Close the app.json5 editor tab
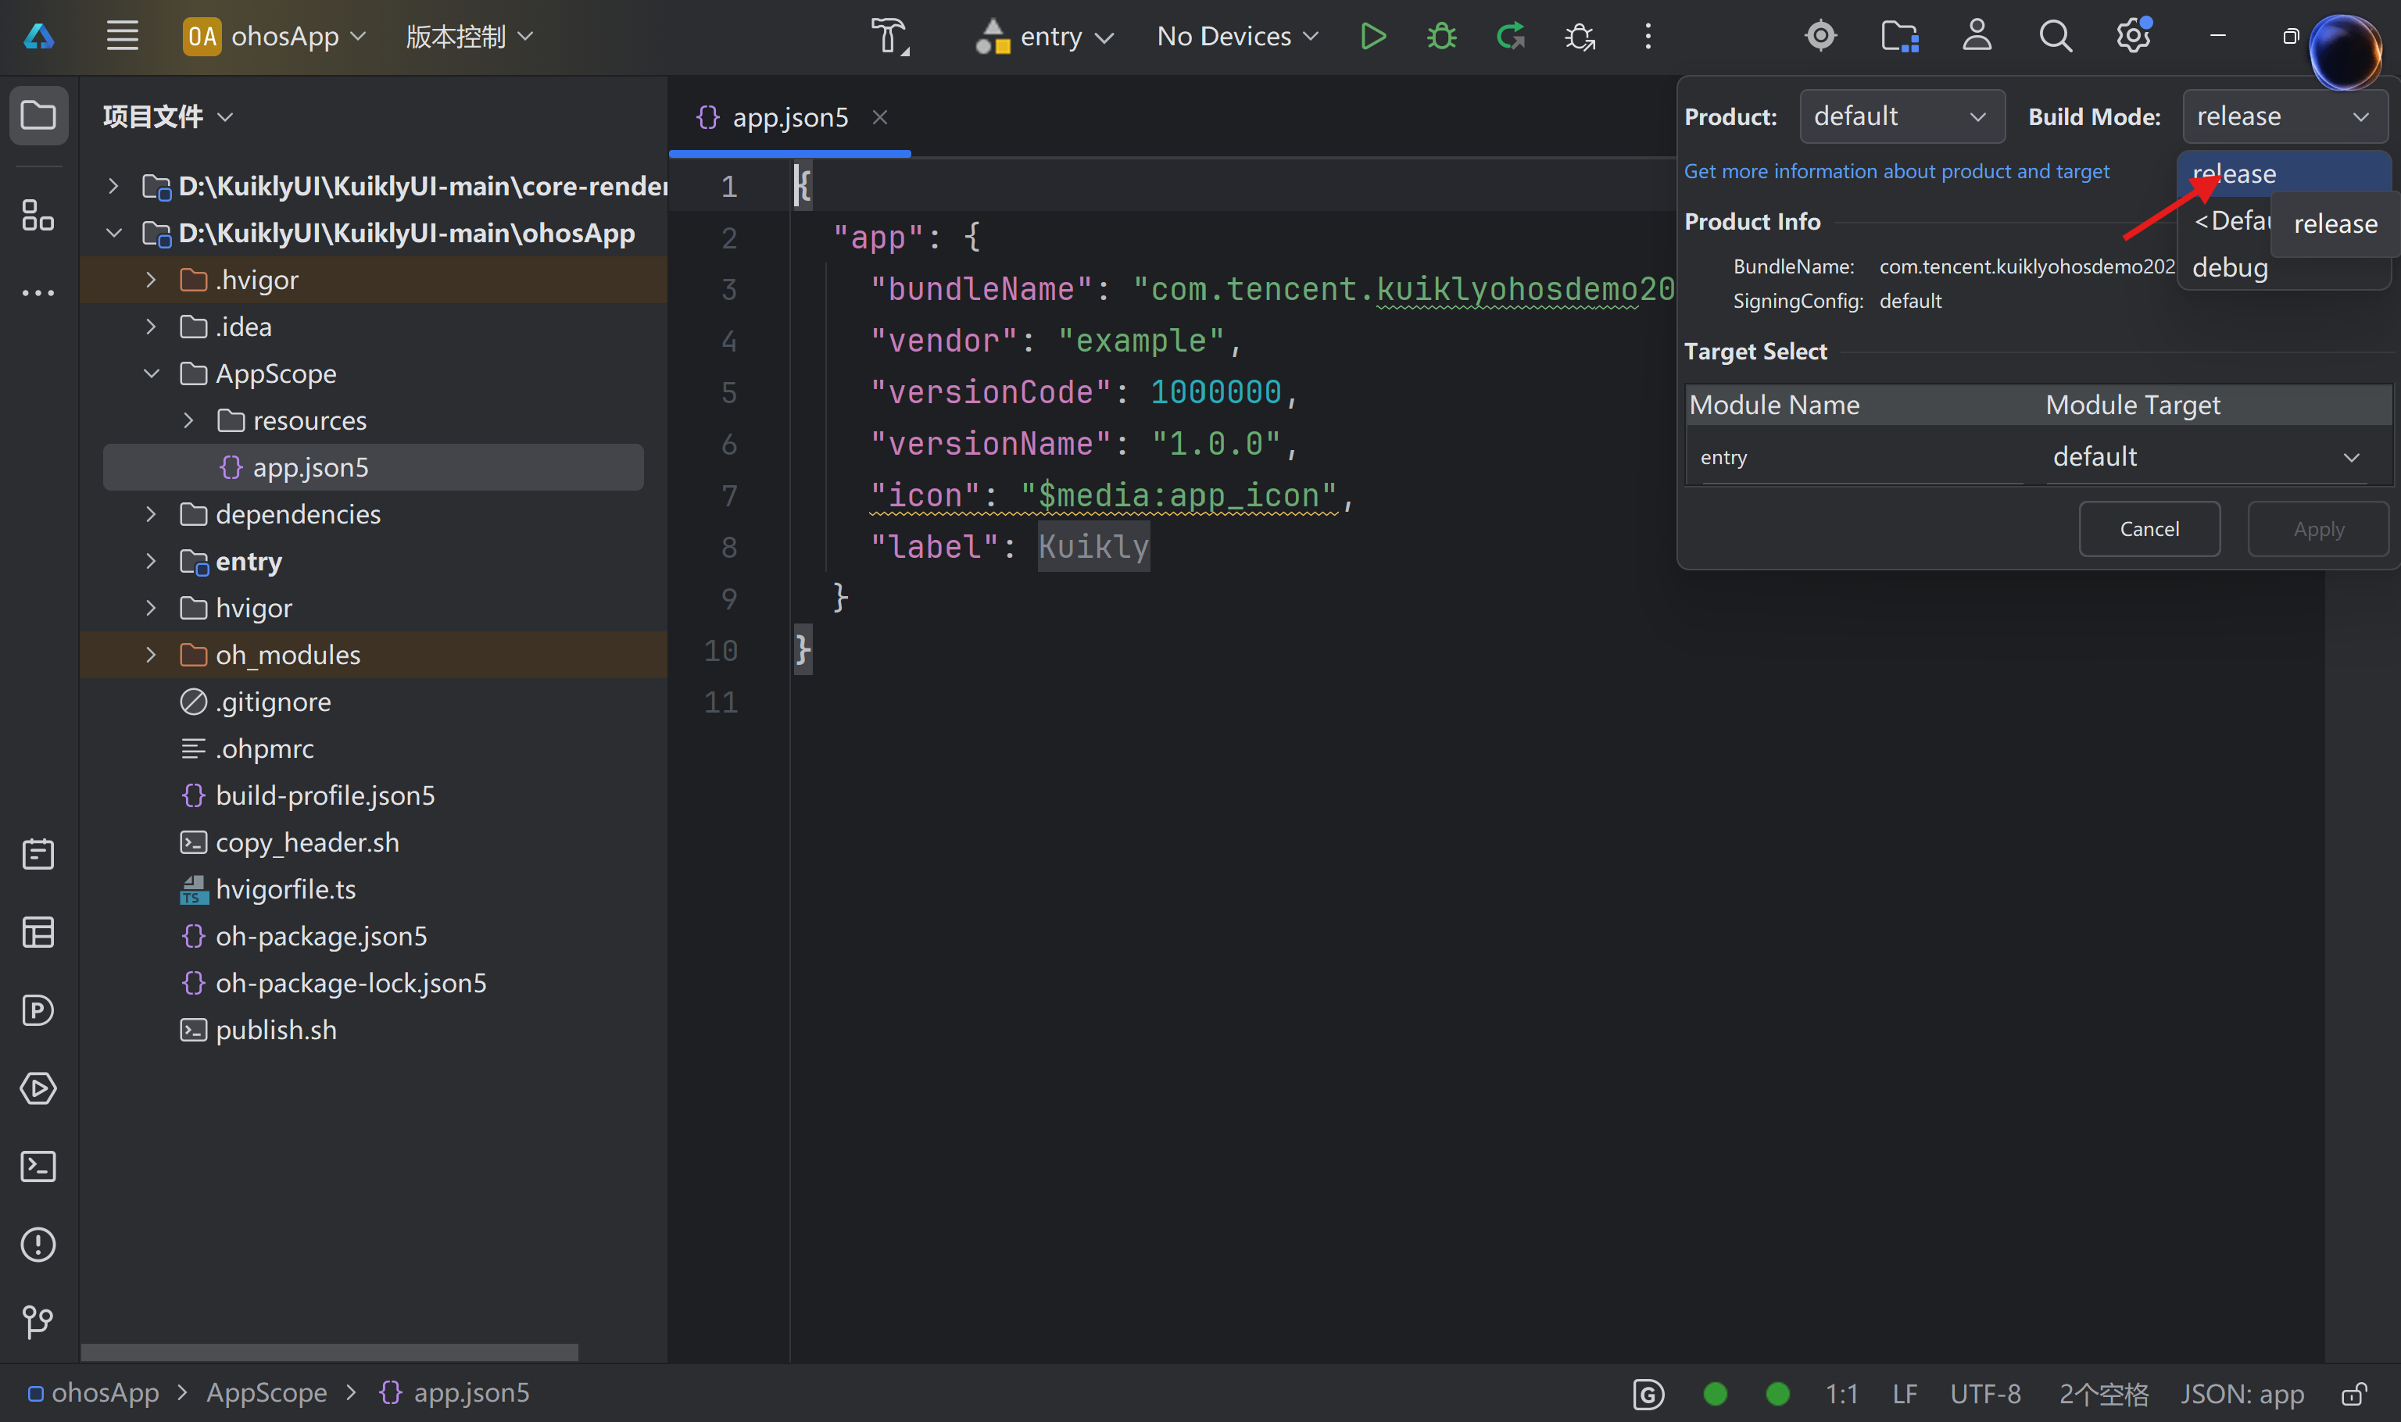Screen dimensions: 2401x1422 tap(880, 117)
